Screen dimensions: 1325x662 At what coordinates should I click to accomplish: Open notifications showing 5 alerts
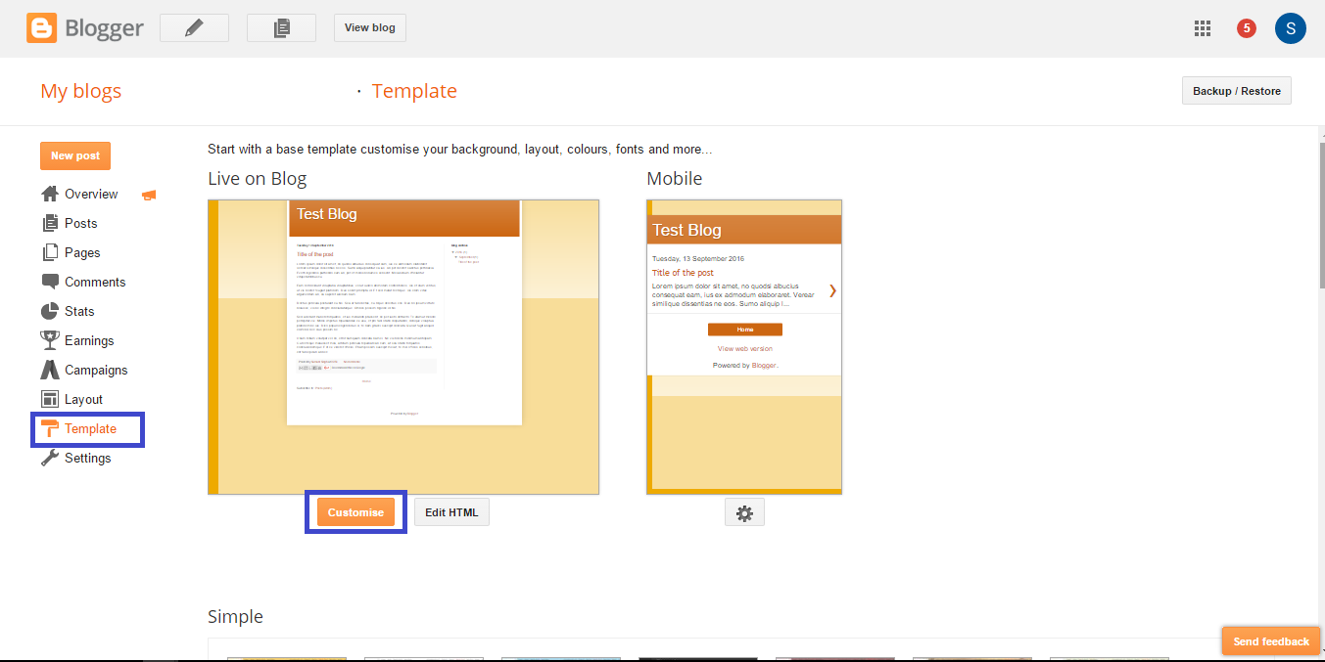1245,27
